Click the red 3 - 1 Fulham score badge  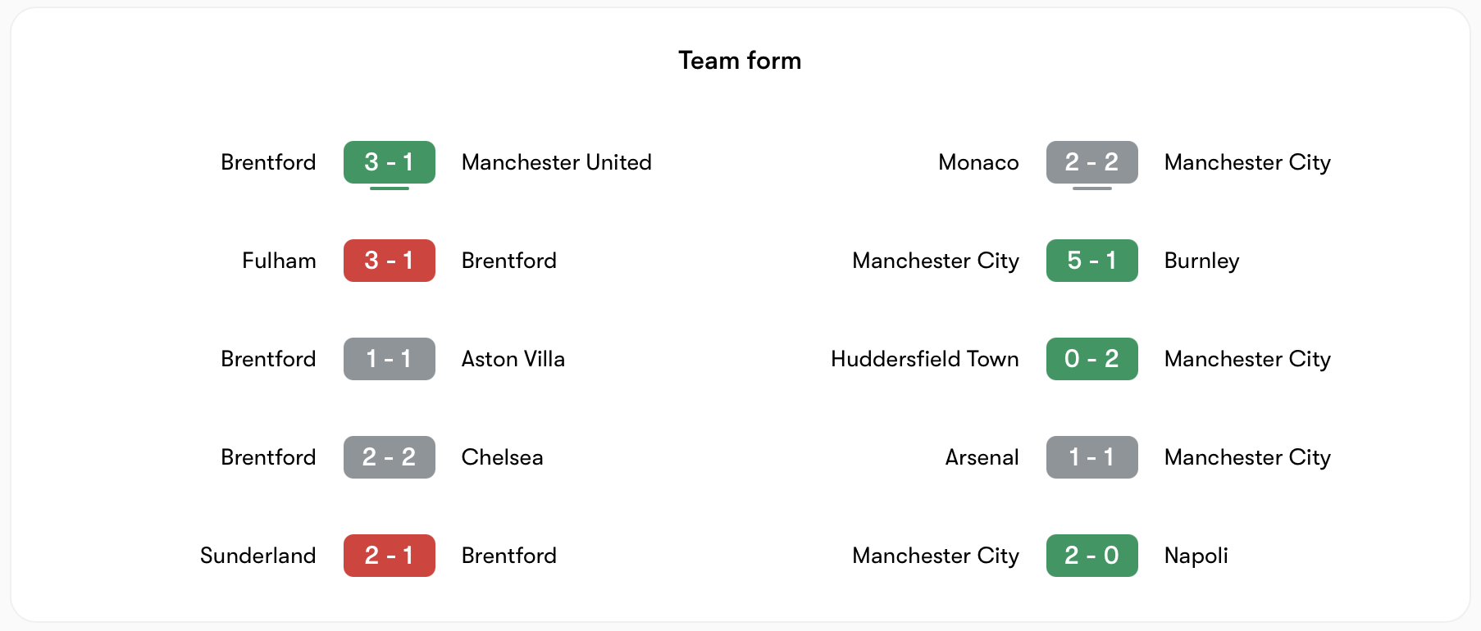389,261
